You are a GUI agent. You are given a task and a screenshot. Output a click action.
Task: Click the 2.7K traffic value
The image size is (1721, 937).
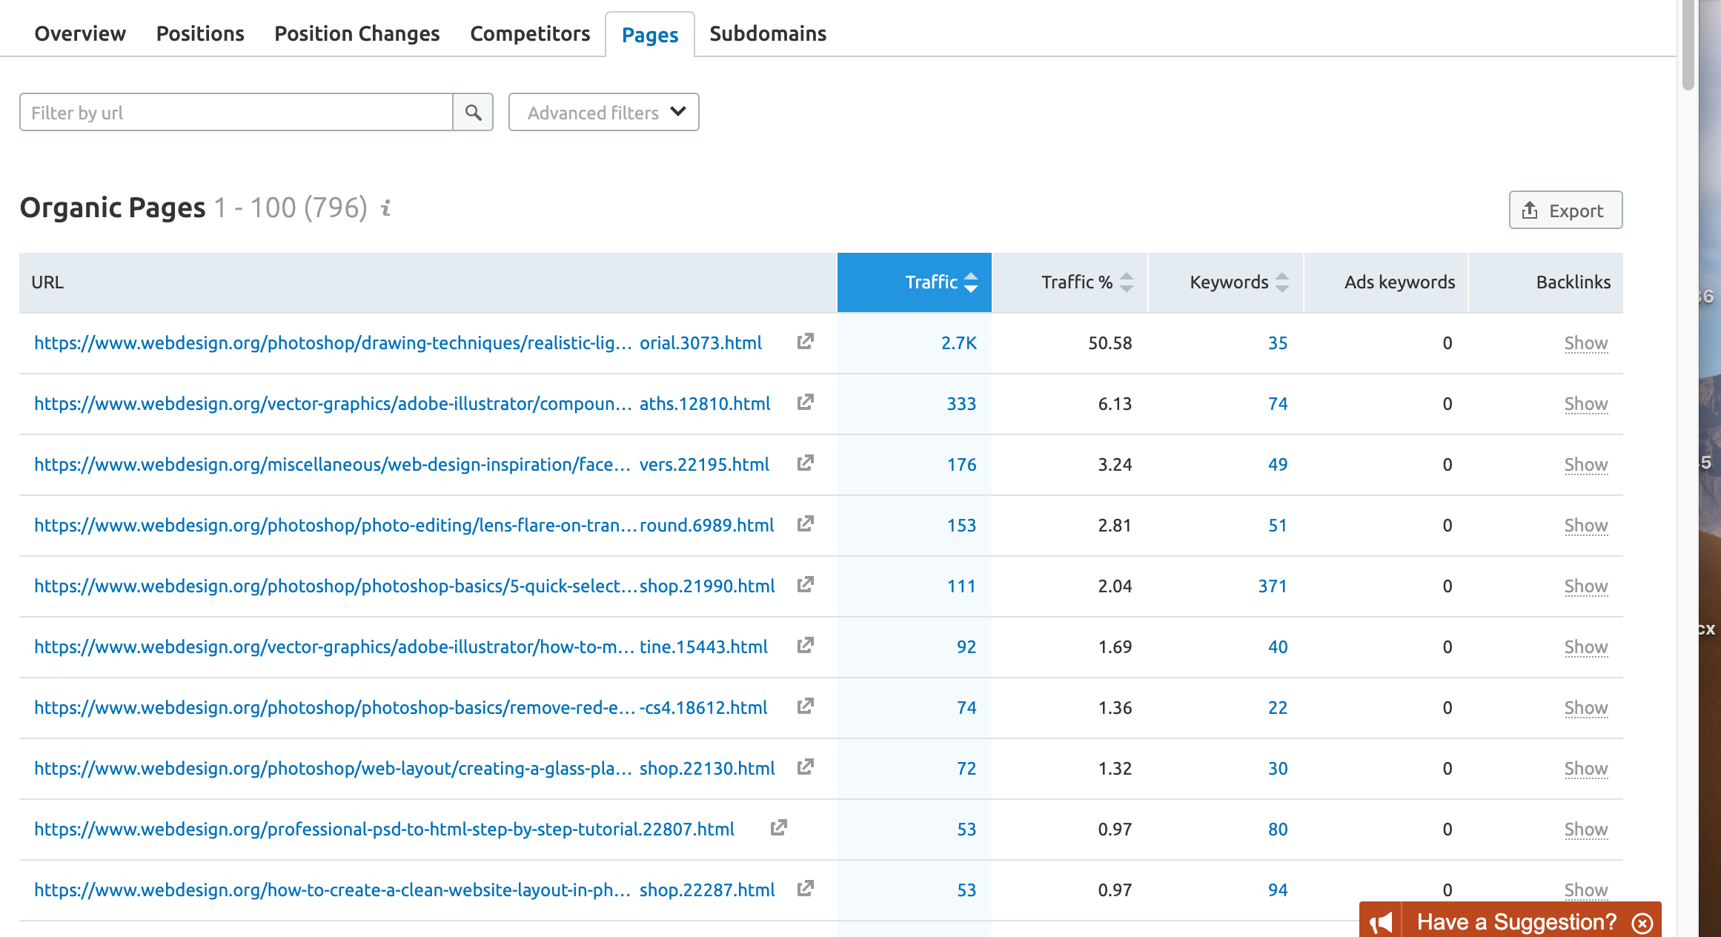coord(959,343)
